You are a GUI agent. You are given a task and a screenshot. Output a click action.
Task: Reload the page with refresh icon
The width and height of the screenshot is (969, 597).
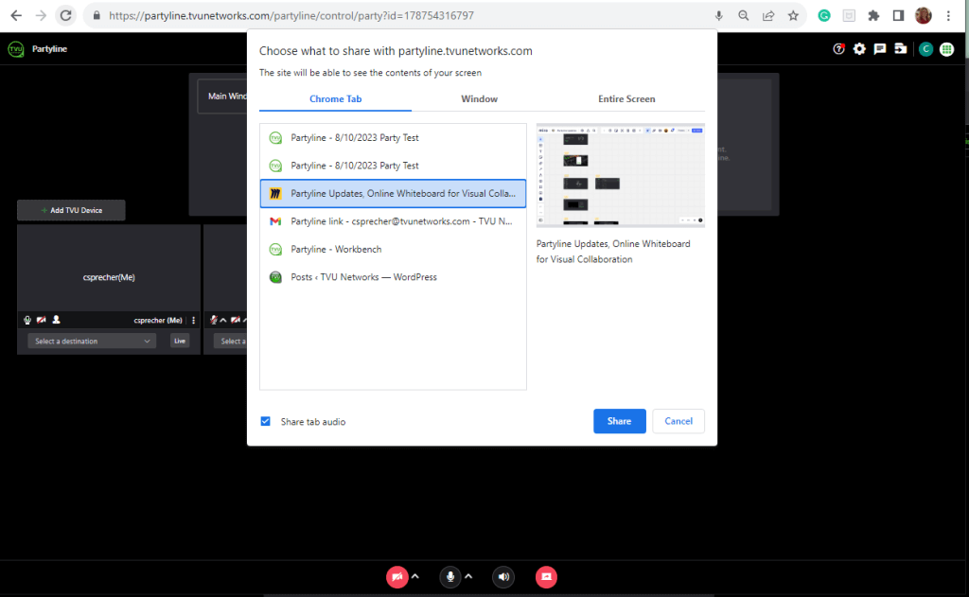(65, 15)
